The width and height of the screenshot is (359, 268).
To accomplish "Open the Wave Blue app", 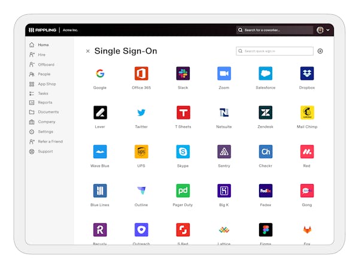I will tap(100, 152).
